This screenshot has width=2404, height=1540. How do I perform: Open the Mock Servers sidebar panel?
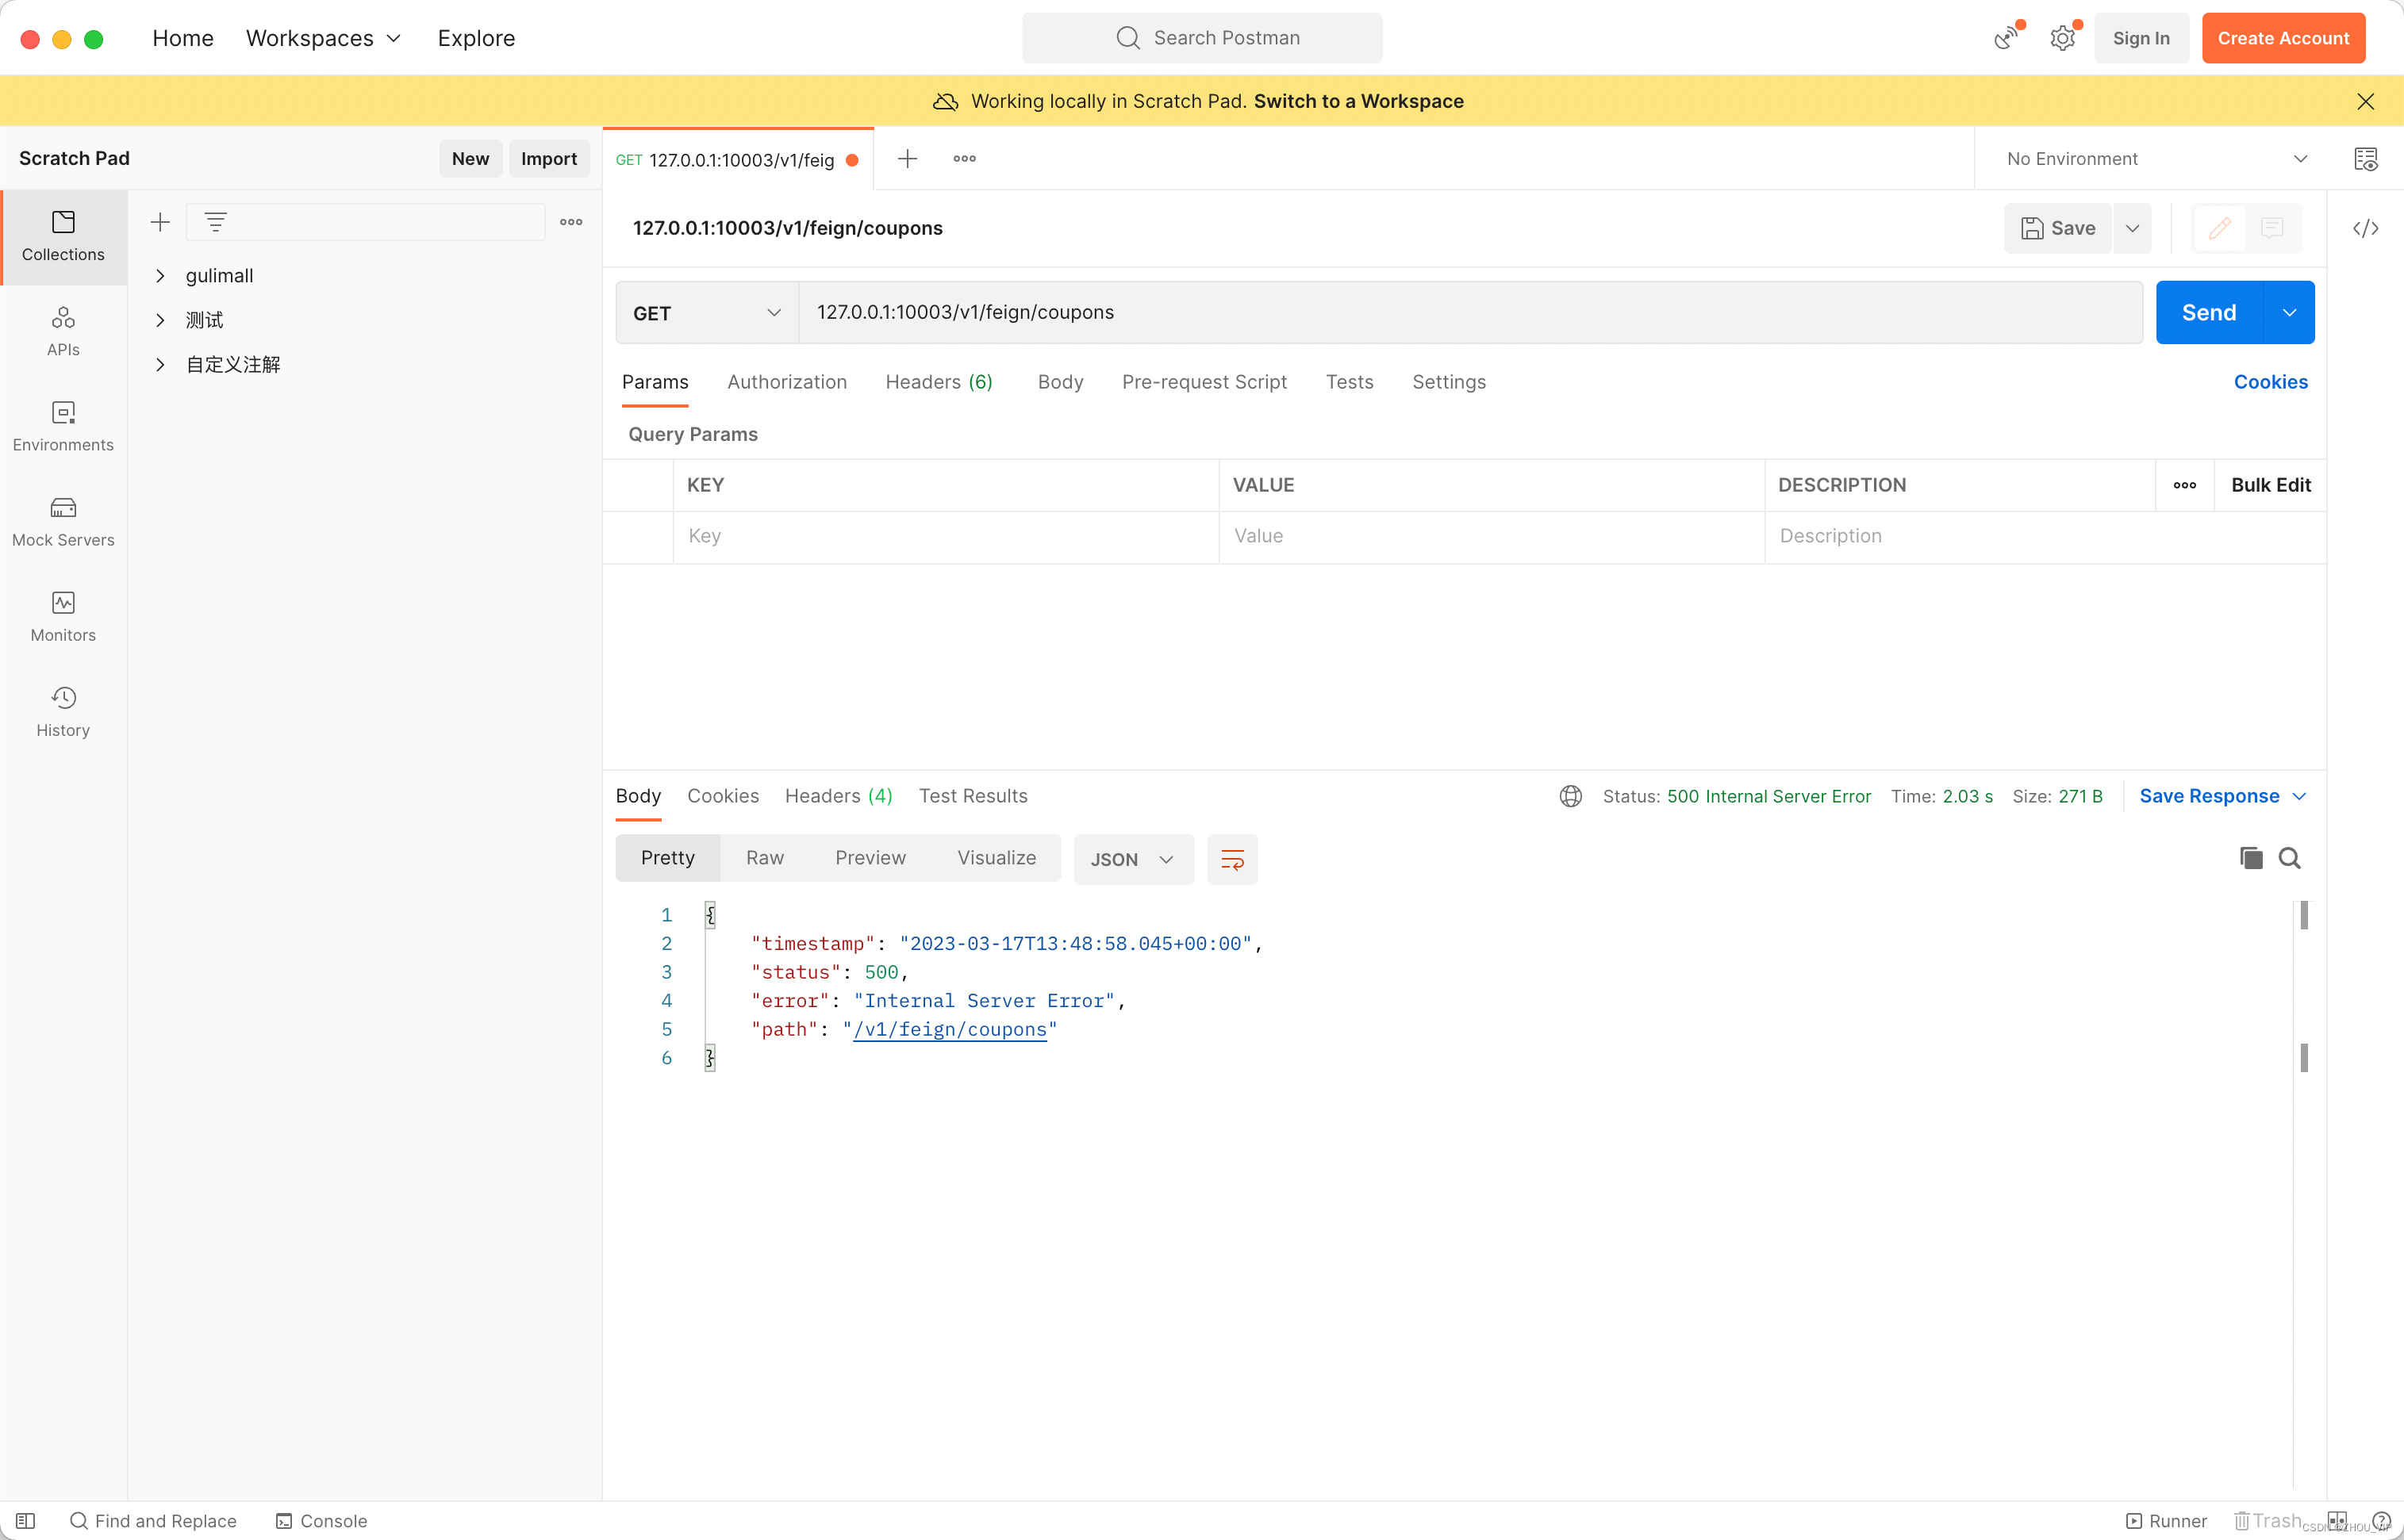pyautogui.click(x=63, y=522)
